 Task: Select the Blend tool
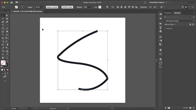tap(7, 48)
